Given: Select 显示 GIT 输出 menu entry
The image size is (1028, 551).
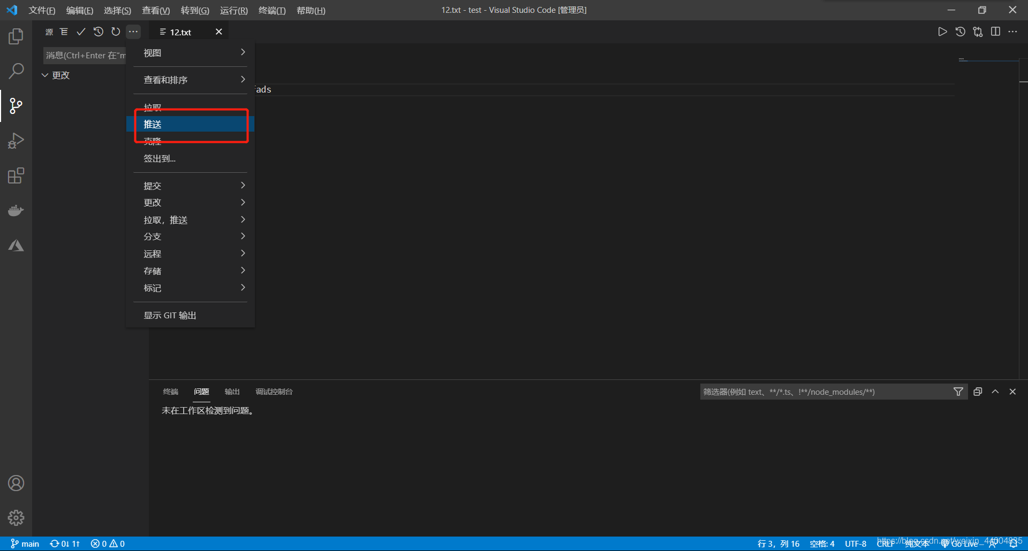Looking at the screenshot, I should pos(190,315).
